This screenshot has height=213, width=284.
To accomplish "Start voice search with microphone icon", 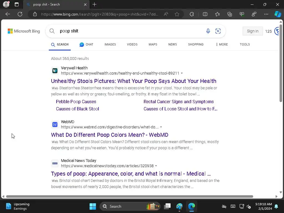I will [208, 31].
